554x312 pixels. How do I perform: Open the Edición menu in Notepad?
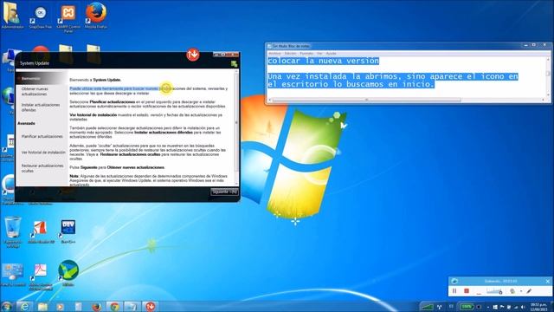pyautogui.click(x=290, y=54)
